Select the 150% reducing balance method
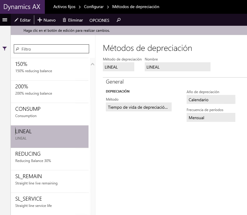 tap(49, 69)
